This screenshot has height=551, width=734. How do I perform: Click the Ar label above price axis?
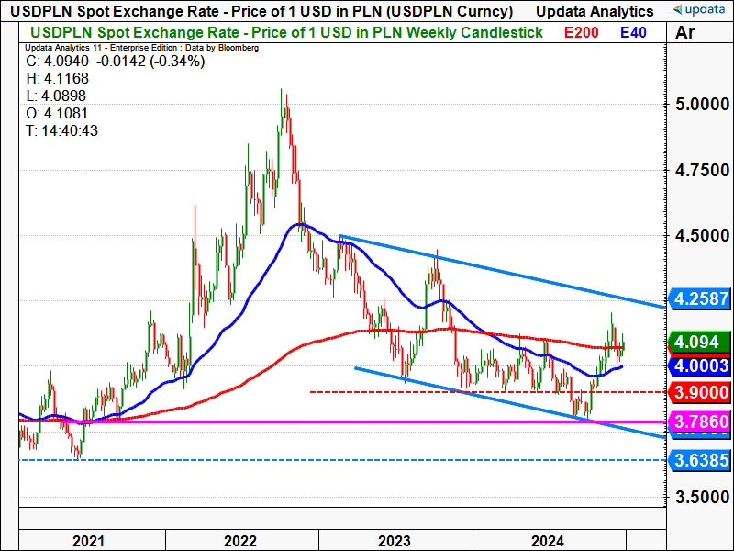coord(684,33)
